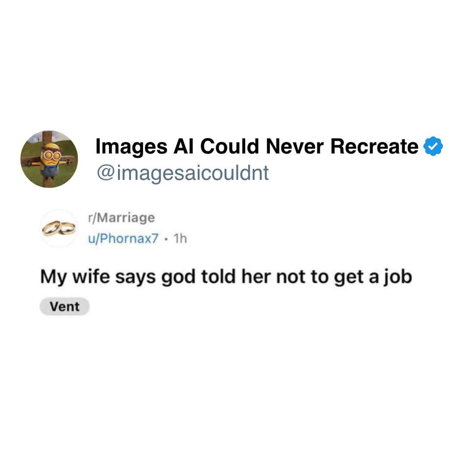This screenshot has width=467, height=467.
Task: Click the word "wife" in the post title
Action: pos(91,276)
